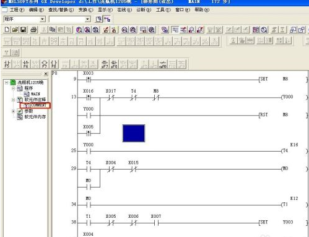The image size is (309, 237).
Task: Click the T4 timer coil with K16
Action: [285, 151]
